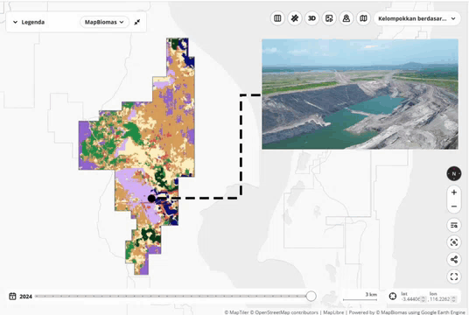The width and height of the screenshot is (469, 315).
Task: Reset map orientation with the N compass
Action: (x=454, y=173)
